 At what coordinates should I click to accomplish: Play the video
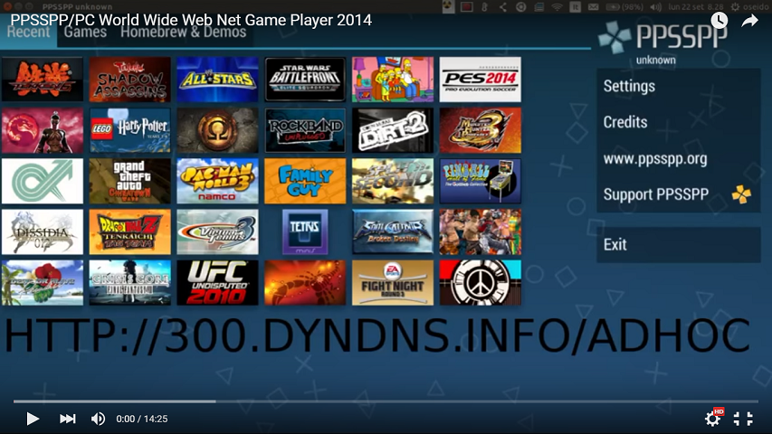(33, 419)
